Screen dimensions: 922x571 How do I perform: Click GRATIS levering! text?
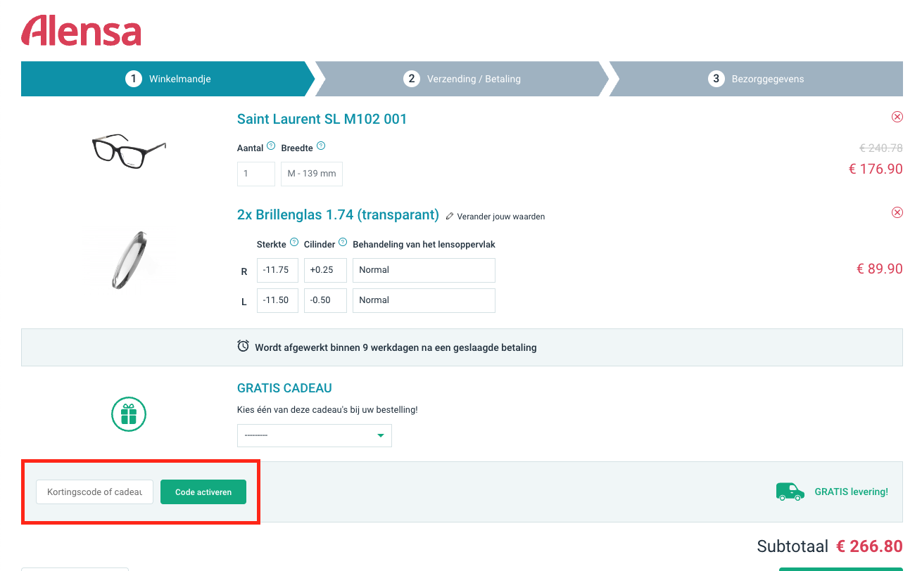(x=851, y=492)
